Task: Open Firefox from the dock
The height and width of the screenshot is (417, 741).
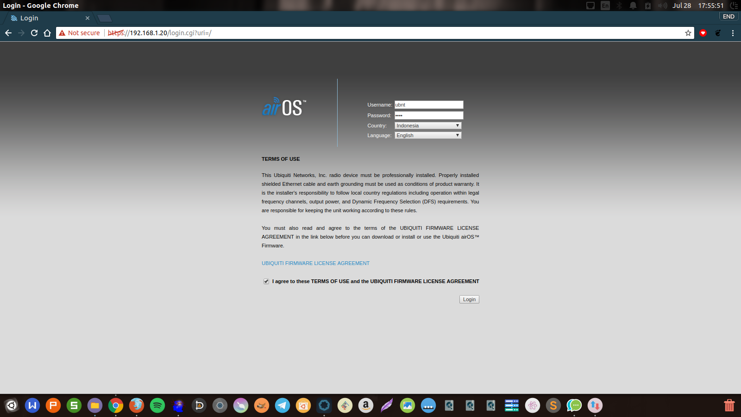Action: pyautogui.click(x=137, y=405)
